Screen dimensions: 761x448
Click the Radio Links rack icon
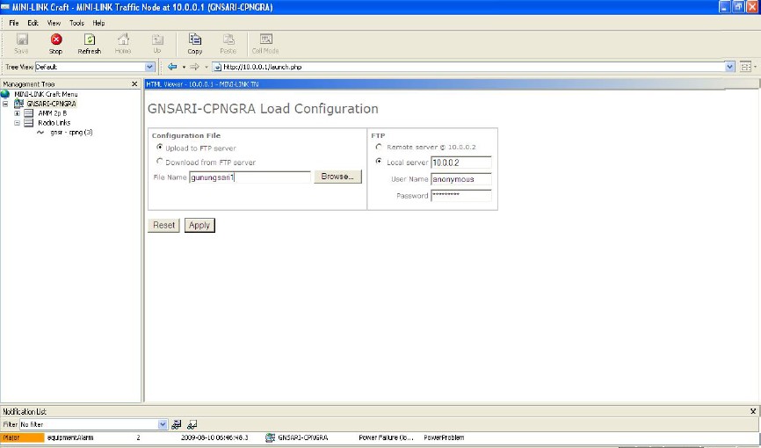pyautogui.click(x=29, y=123)
